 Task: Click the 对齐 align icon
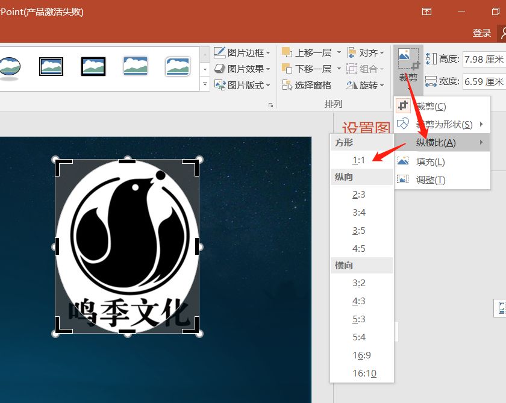351,52
